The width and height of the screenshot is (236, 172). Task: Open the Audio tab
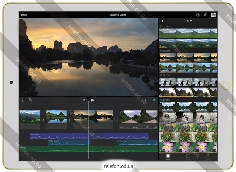click(208, 157)
